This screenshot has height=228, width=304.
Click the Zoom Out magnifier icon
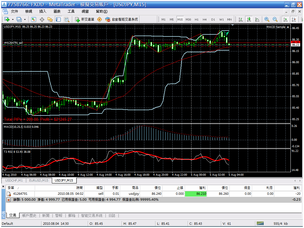click(275, 19)
